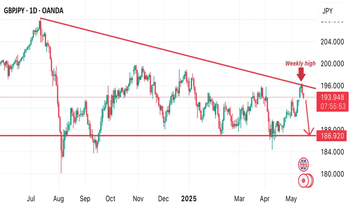Click the Weekly high text annotation

(300, 64)
